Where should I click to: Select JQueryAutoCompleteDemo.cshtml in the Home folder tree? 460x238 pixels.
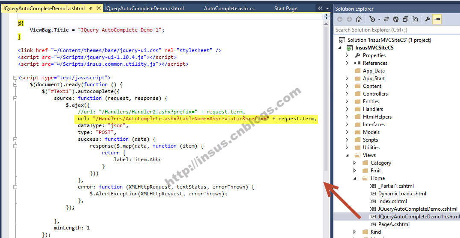click(418, 209)
